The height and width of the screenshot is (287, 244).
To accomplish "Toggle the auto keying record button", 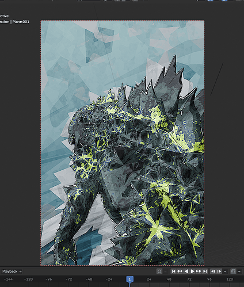I will point(159,271).
